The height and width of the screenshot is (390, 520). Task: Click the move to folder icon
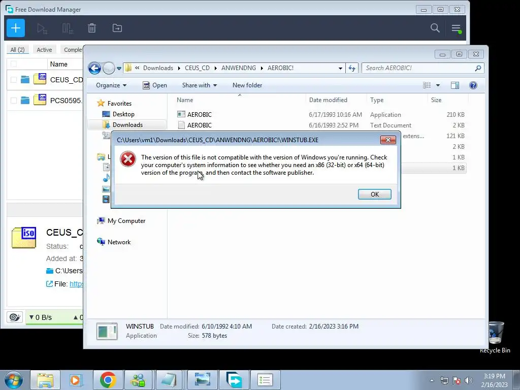click(117, 28)
